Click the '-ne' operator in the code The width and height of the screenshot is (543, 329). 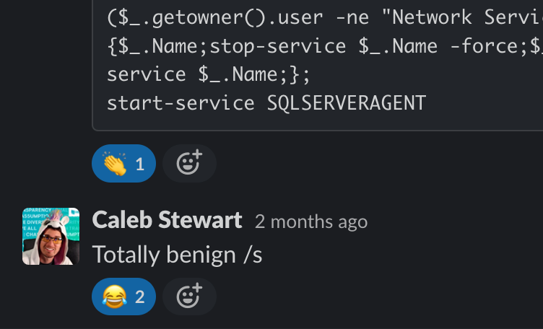click(352, 18)
